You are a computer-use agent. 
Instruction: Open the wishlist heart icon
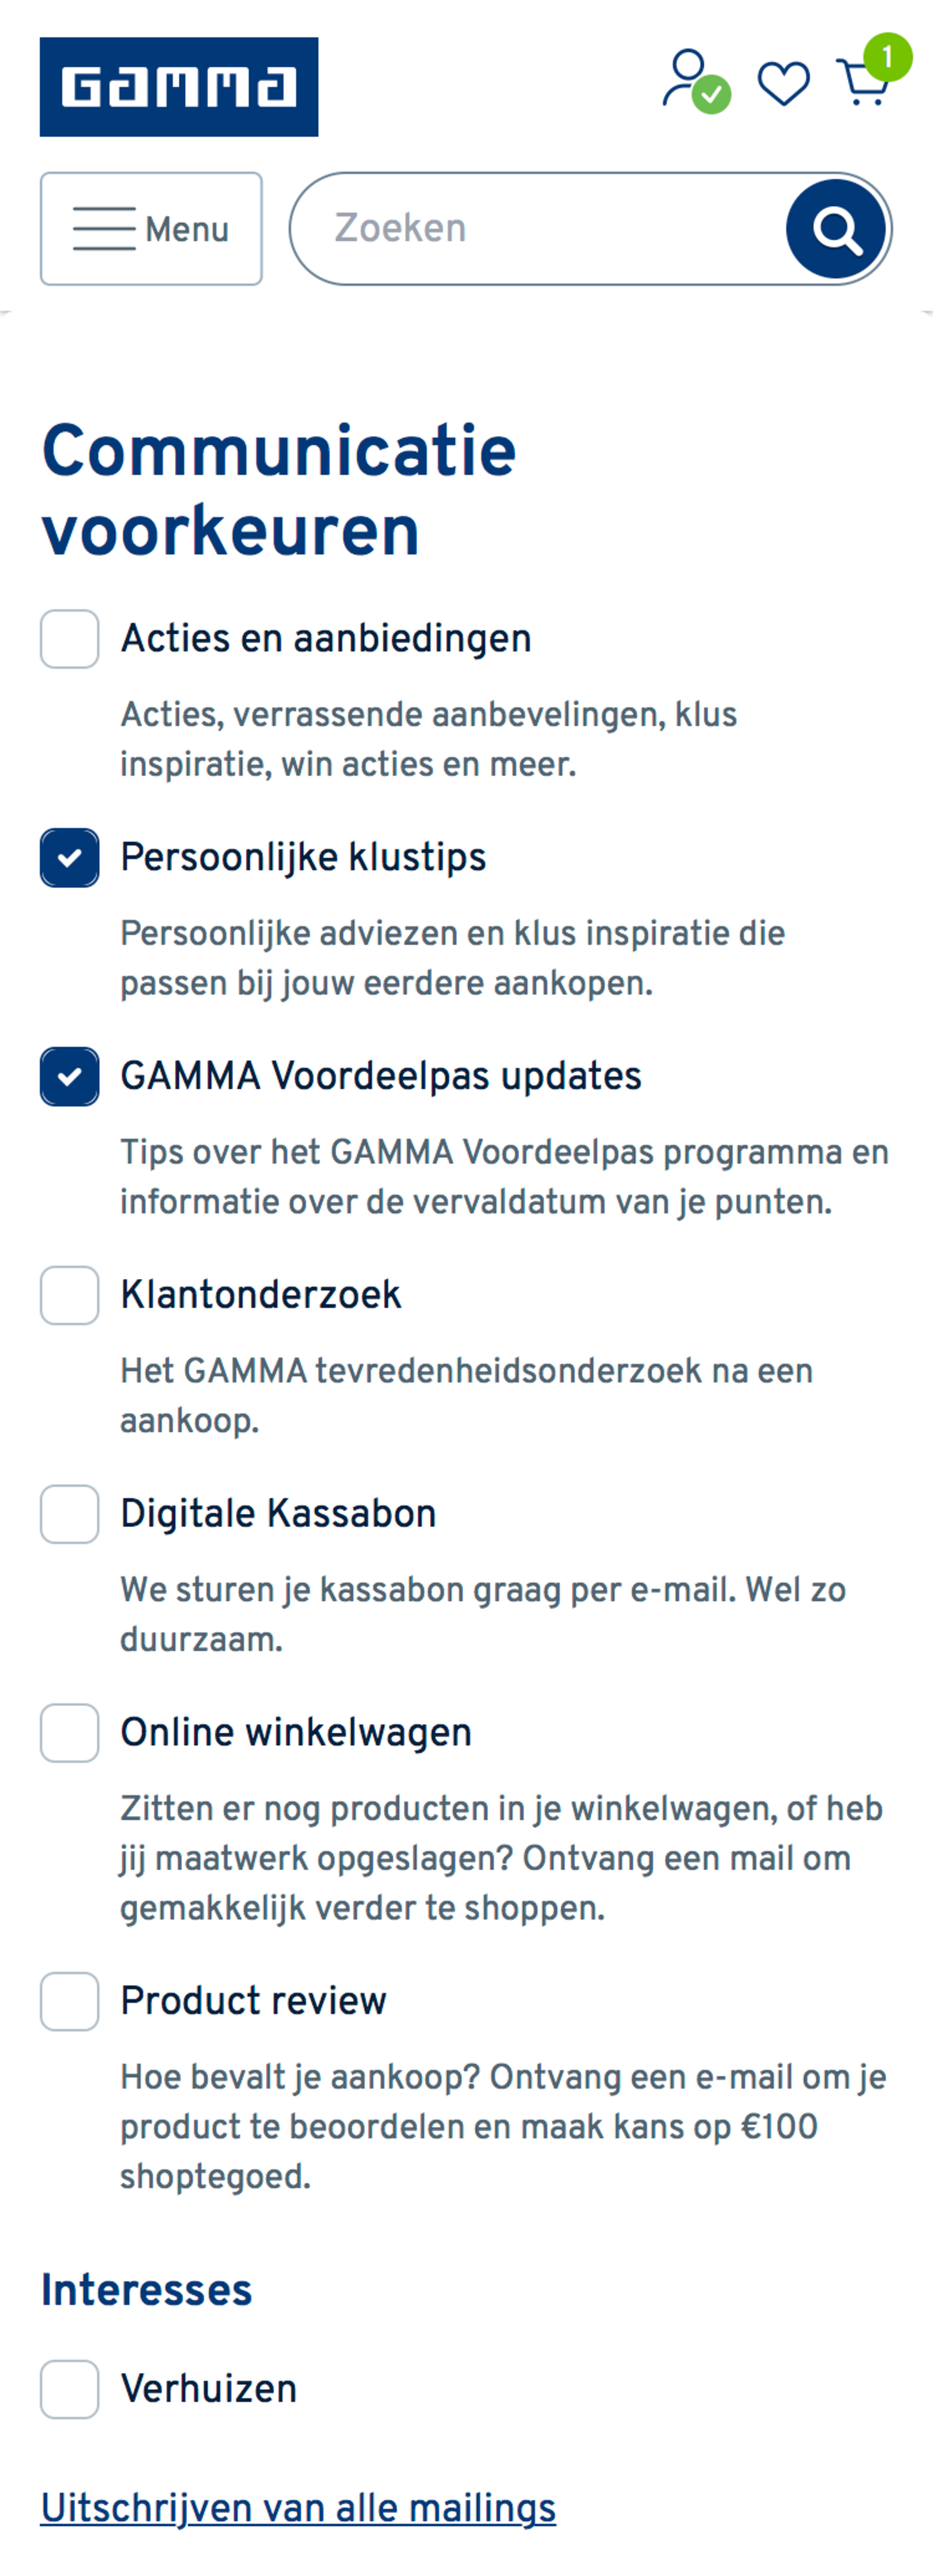pyautogui.click(x=784, y=85)
